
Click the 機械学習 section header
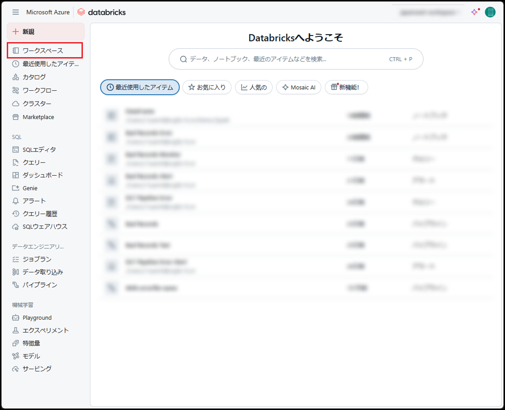point(23,305)
